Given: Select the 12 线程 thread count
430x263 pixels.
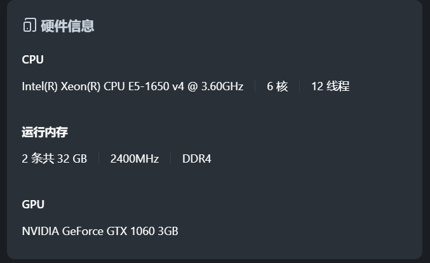Looking at the screenshot, I should [330, 86].
